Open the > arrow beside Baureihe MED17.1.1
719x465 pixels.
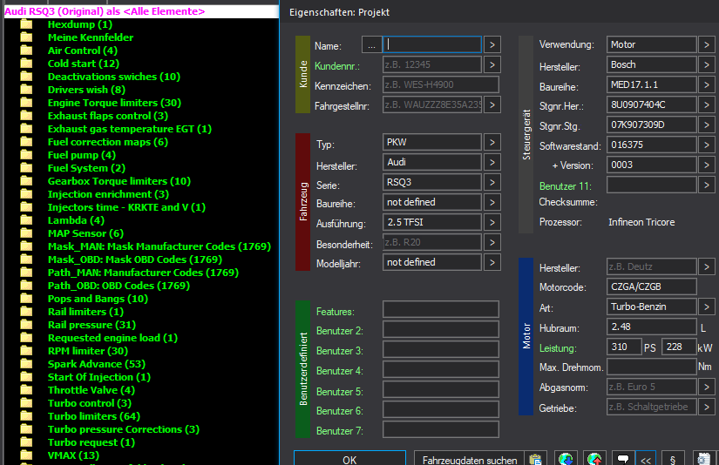(x=707, y=84)
